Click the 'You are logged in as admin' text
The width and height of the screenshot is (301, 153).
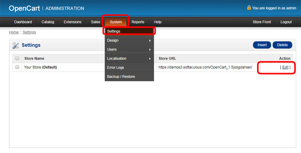pyautogui.click(x=274, y=8)
